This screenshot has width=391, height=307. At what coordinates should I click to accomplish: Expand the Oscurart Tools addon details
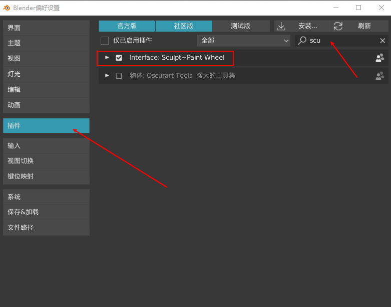pos(107,76)
